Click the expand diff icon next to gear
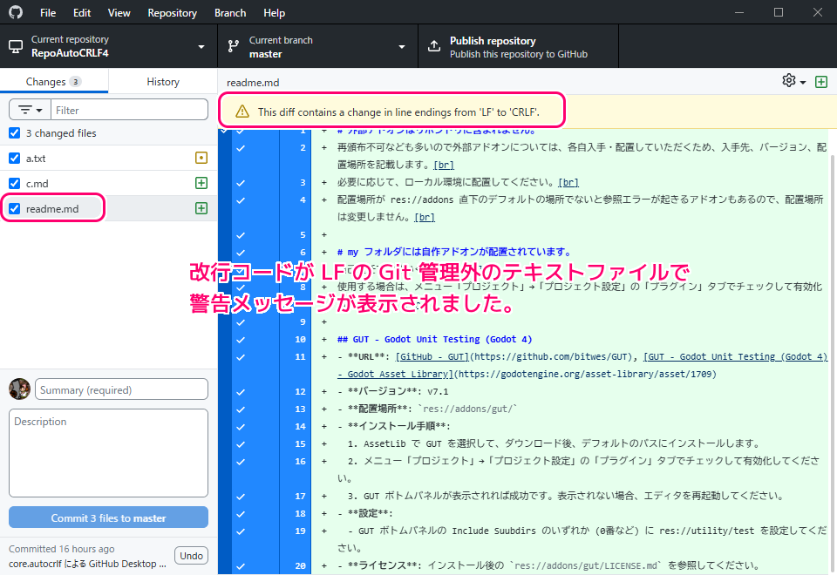Screen dimensions: 837x575 [820, 81]
